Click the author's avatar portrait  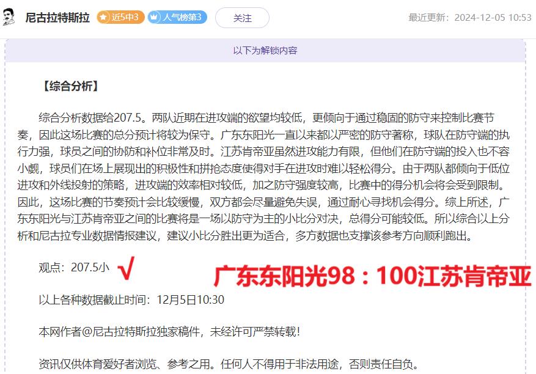[9, 18]
